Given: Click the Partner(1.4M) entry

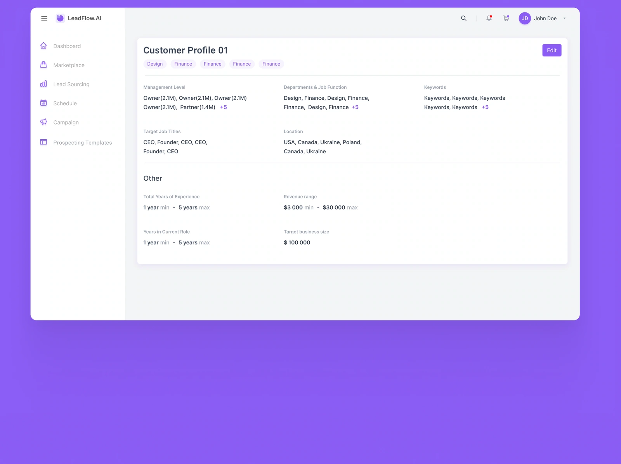Looking at the screenshot, I should [198, 107].
